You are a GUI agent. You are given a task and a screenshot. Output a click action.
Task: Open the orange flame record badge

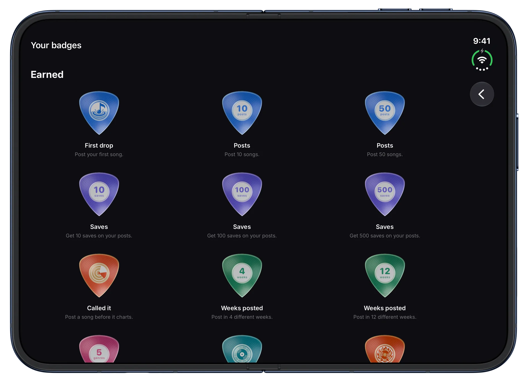click(385, 349)
